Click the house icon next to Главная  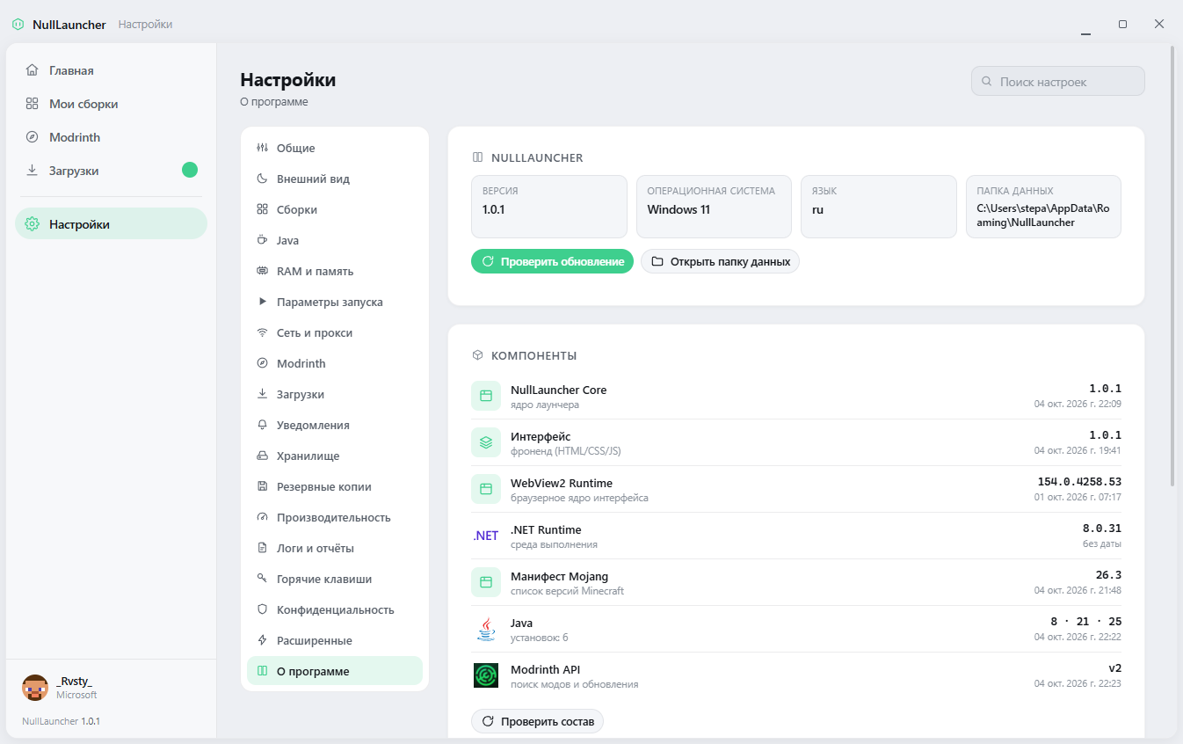[33, 70]
